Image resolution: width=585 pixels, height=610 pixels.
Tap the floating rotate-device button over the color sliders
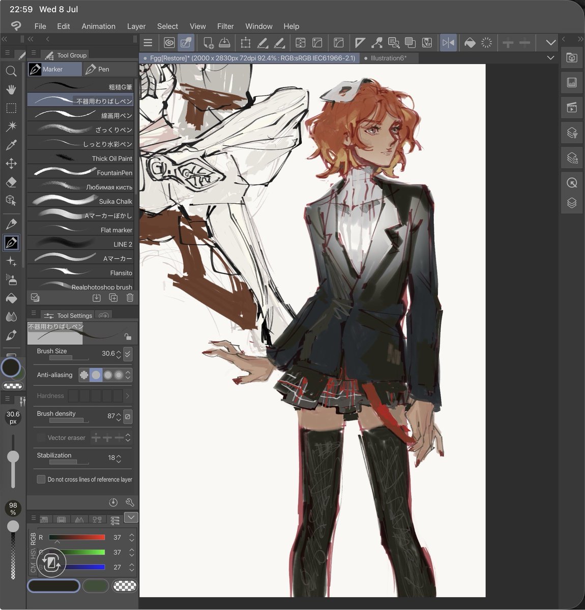pyautogui.click(x=51, y=562)
